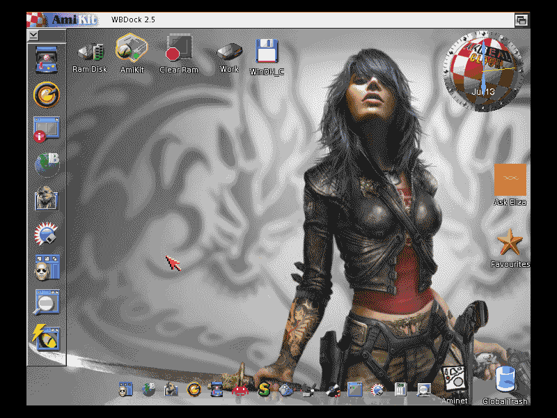Launch red burst disk gauge in side dock

pos(46,233)
